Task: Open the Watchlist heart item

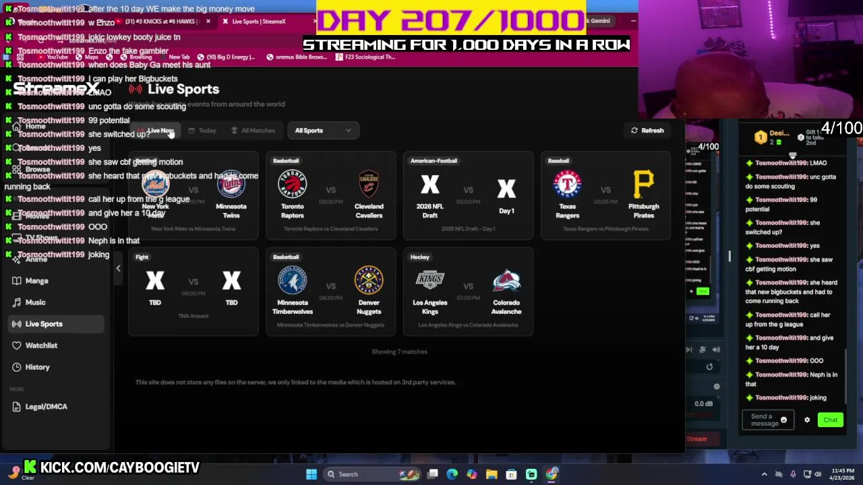Action: click(x=57, y=346)
